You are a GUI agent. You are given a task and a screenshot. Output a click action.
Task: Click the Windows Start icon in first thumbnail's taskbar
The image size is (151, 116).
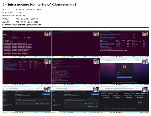coord(4,57)
